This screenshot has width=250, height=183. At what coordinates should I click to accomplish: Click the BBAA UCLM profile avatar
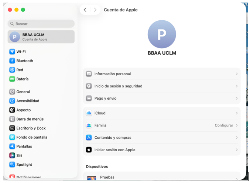point(162,34)
